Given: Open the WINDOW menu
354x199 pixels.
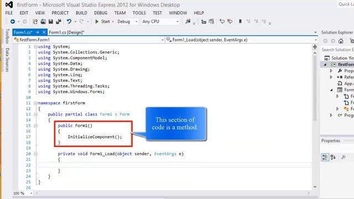Looking at the screenshot, I should click(x=178, y=13).
